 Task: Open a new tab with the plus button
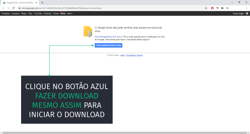tap(42, 3)
